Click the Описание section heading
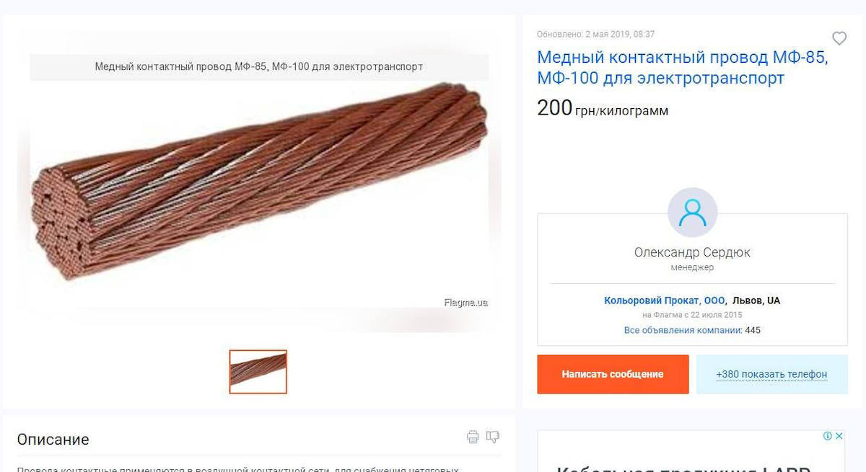866x472 pixels. coord(53,440)
